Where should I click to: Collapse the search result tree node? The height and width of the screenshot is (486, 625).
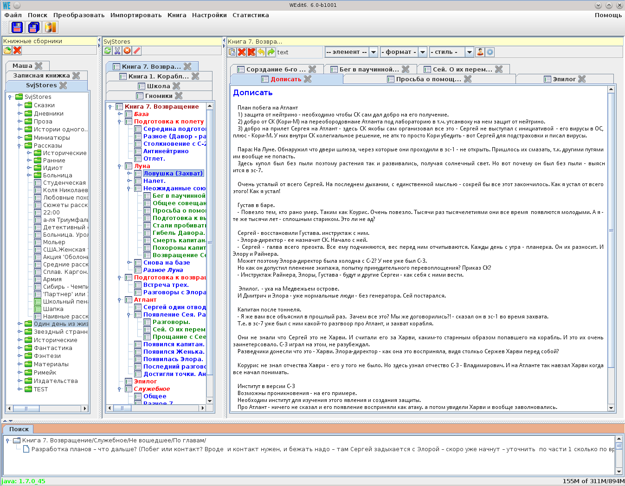click(x=8, y=441)
